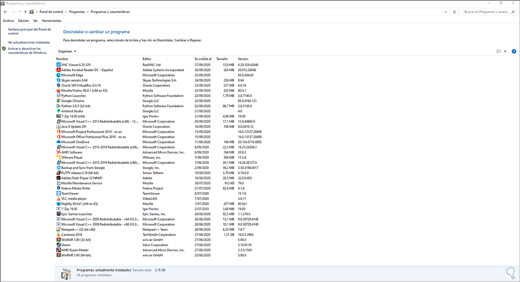Select Microsoft Project Professional 2019 entry
This screenshot has width=520, height=282.
click(159, 132)
